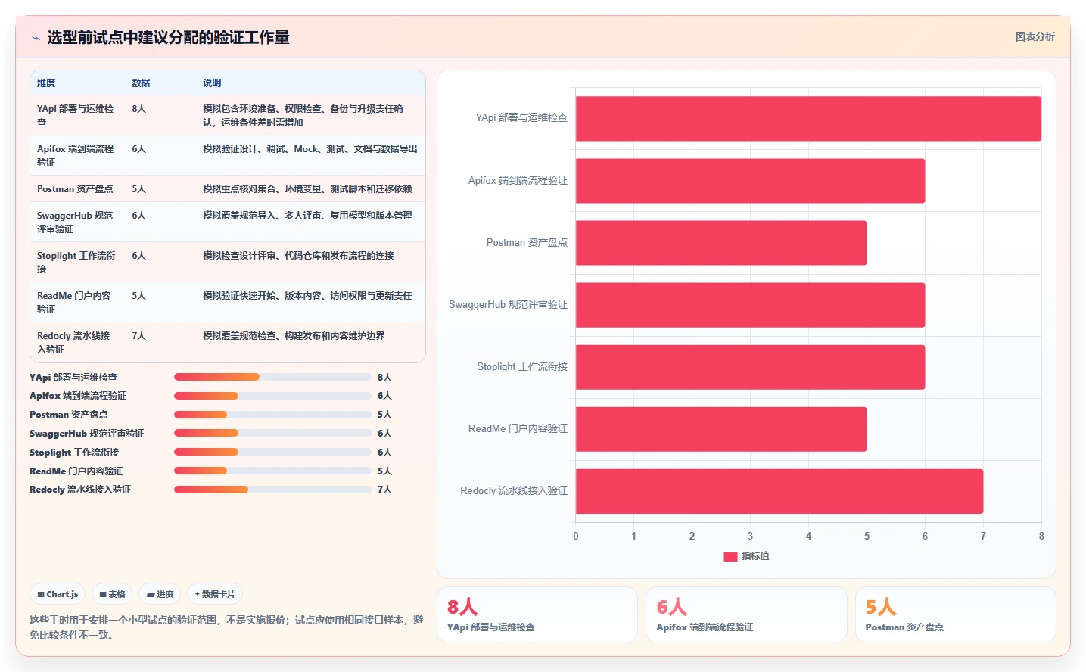Click the 7人 value beside the Redocly progress bar

click(x=384, y=490)
